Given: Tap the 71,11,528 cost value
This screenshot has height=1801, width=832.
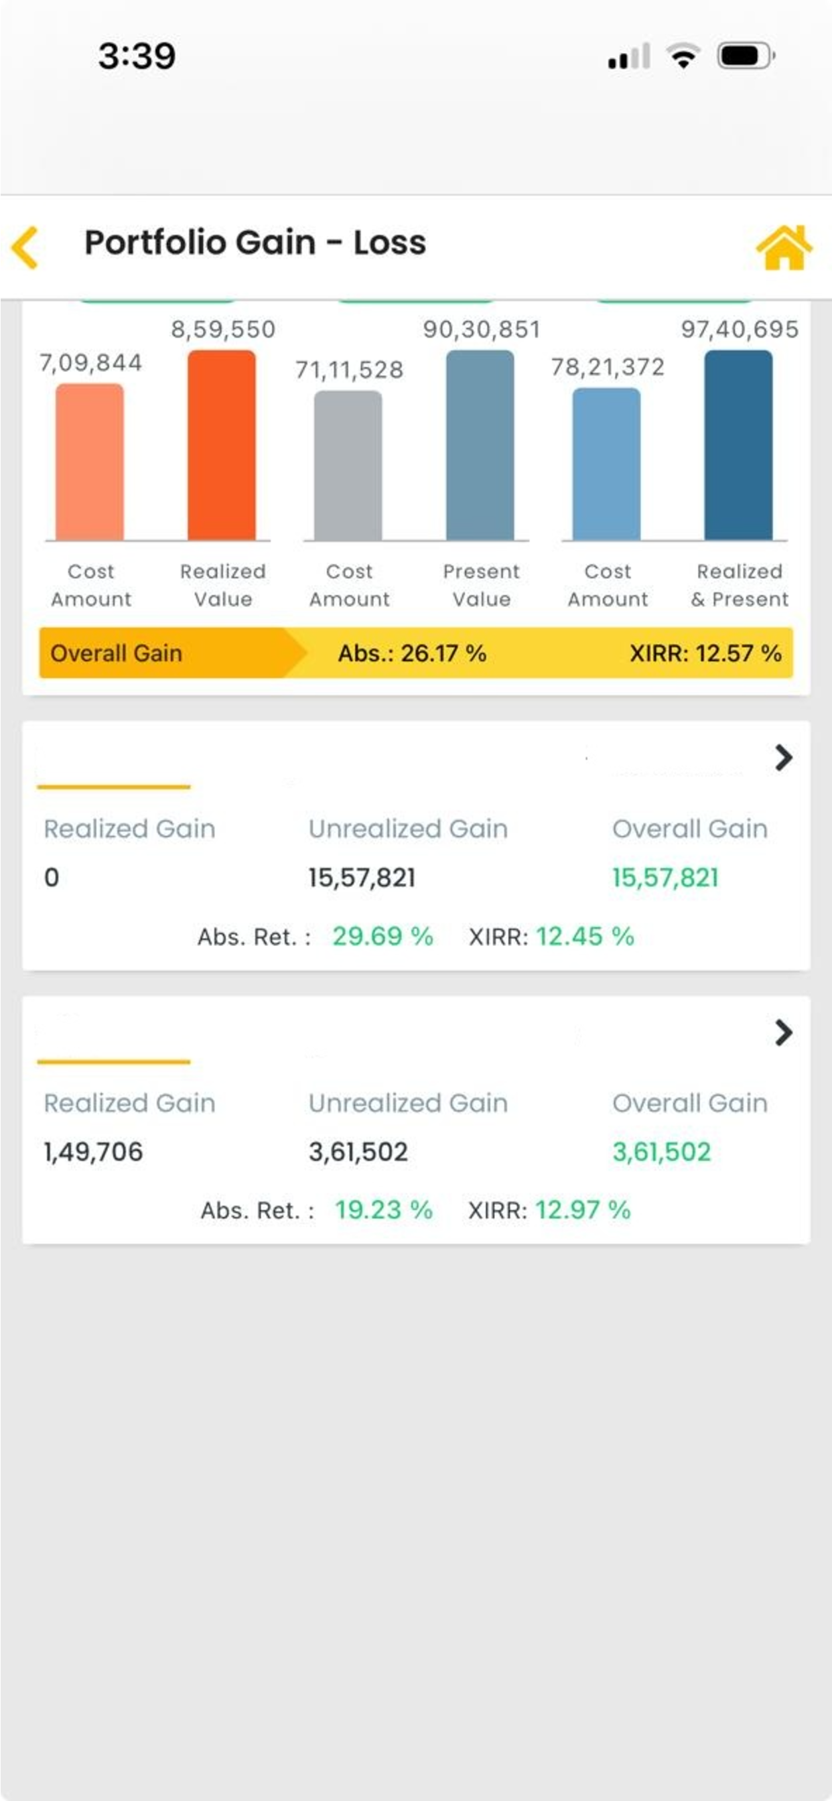Looking at the screenshot, I should point(349,369).
